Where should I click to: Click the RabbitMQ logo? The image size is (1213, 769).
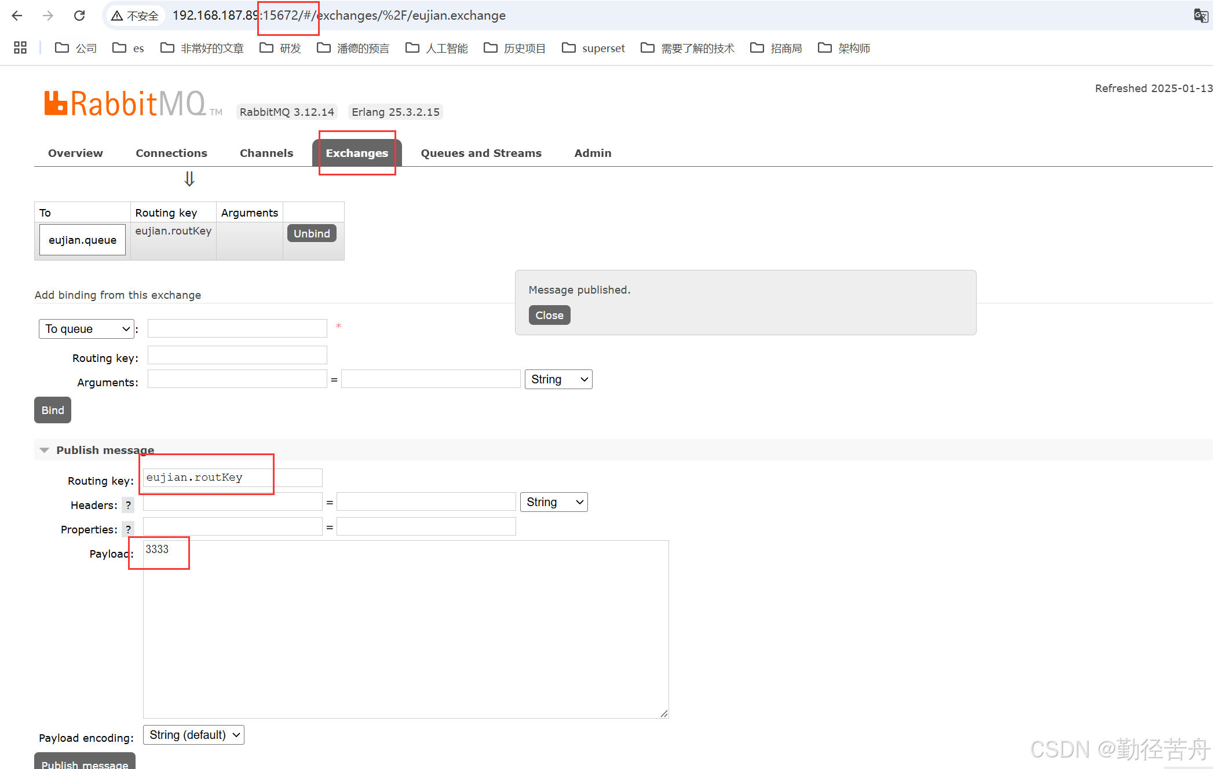point(125,104)
